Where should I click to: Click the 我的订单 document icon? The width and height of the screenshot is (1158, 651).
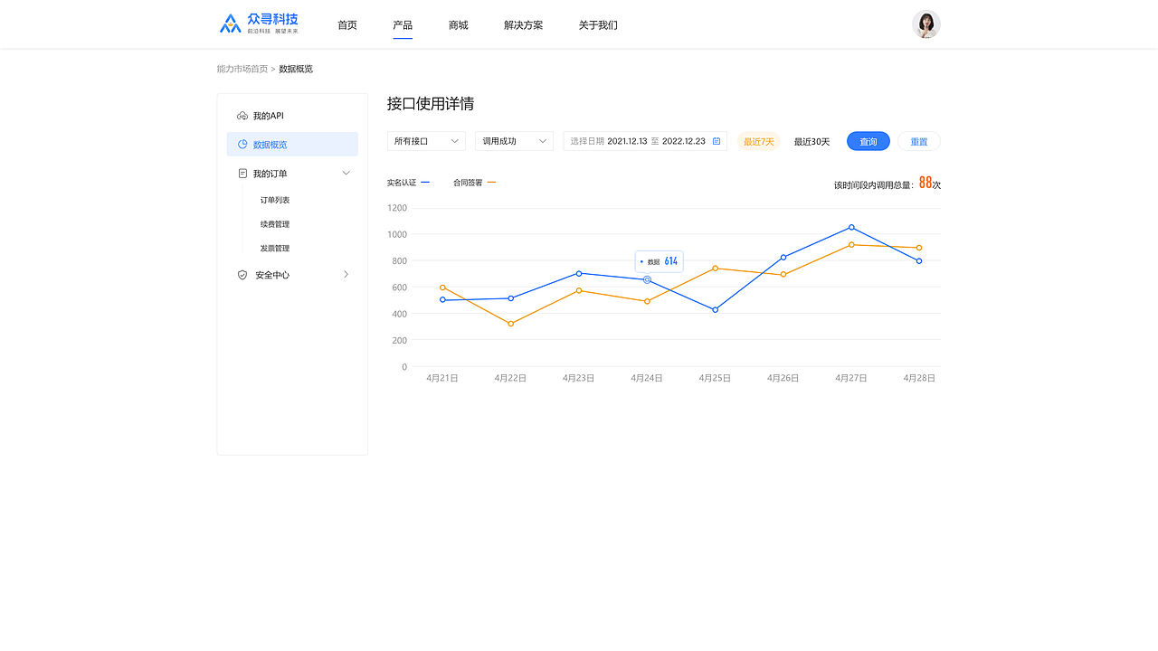240,173
